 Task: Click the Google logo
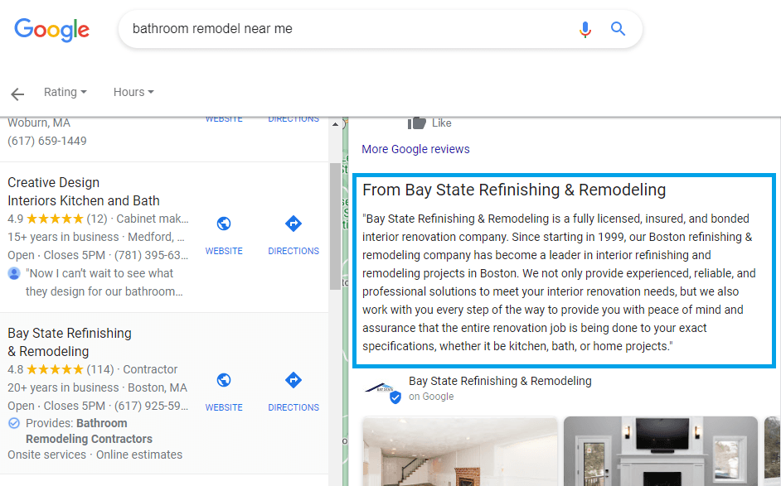pos(51,30)
